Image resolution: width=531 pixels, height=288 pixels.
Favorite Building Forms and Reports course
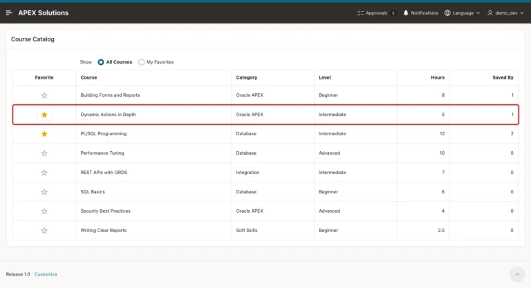[44, 95]
